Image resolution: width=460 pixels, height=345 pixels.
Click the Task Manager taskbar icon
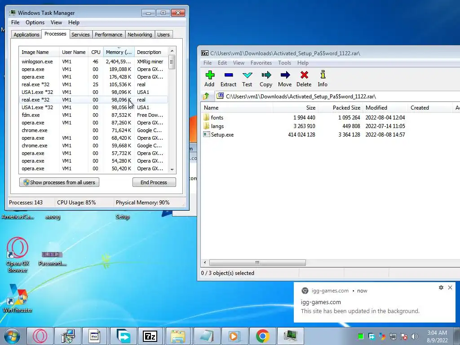tap(290, 336)
